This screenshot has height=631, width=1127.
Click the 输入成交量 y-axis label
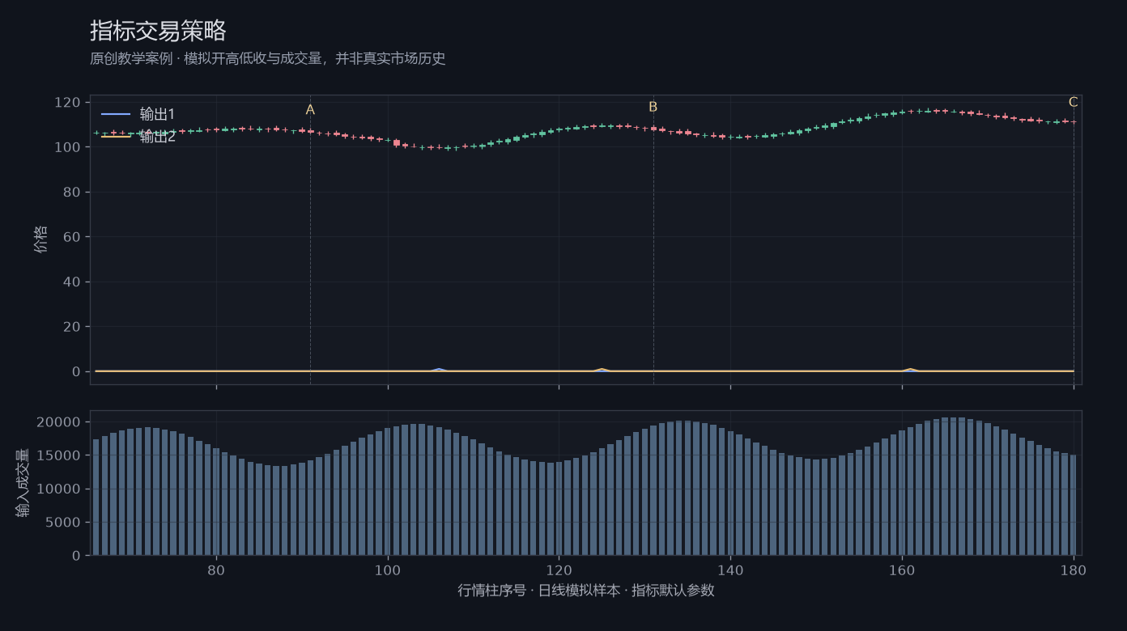[23, 483]
